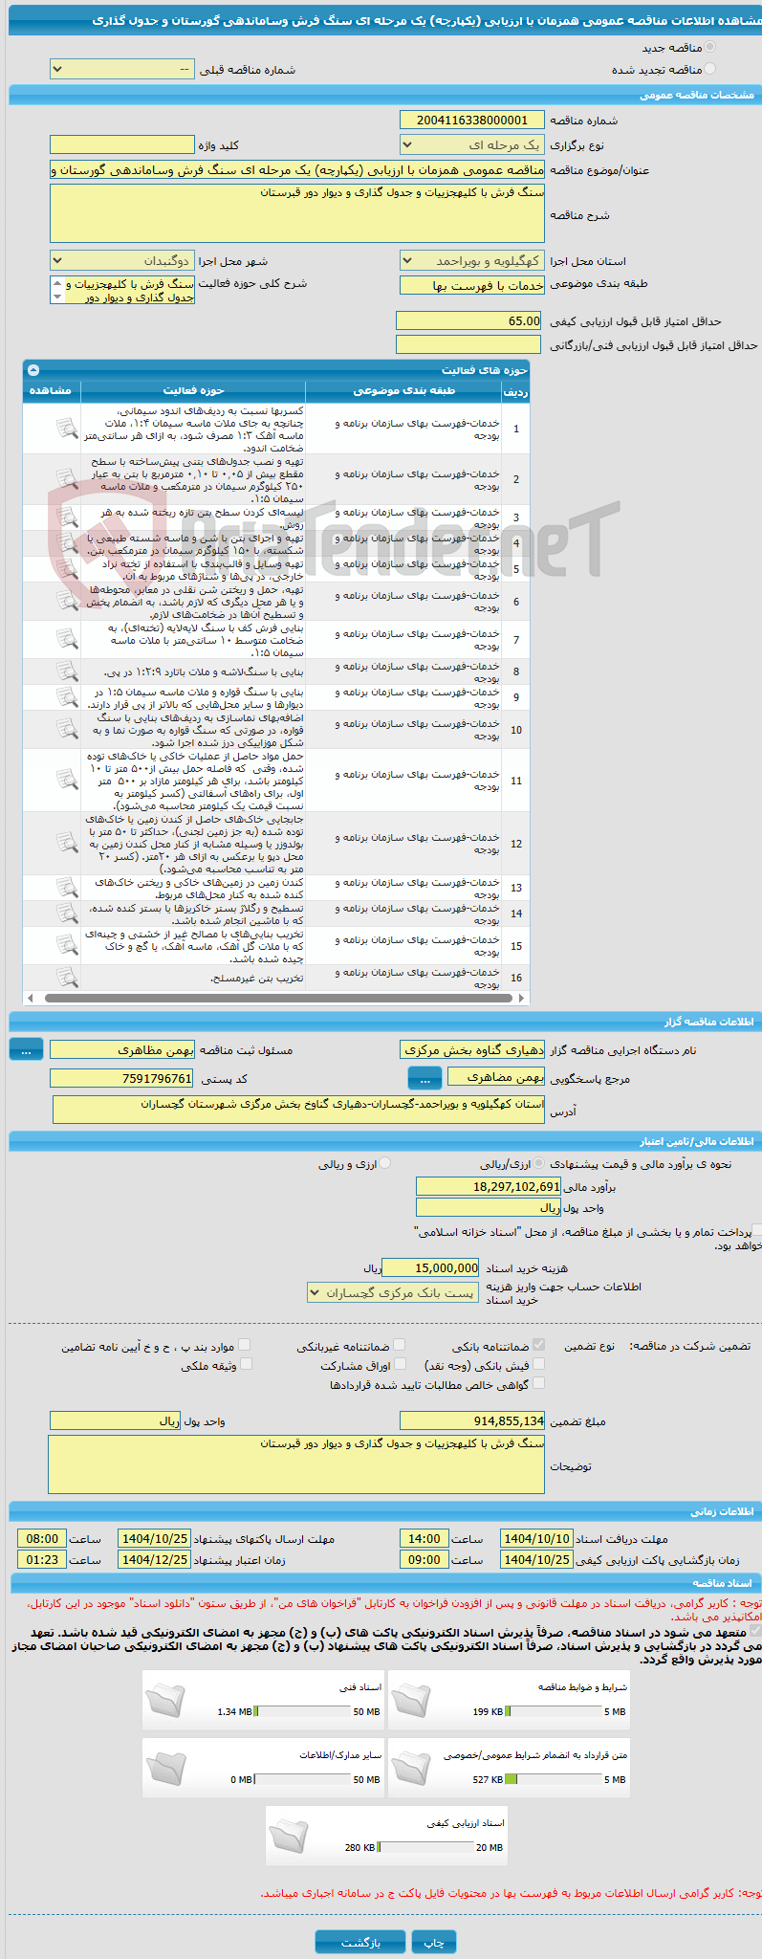Click the کلید واژه input field

click(x=121, y=144)
